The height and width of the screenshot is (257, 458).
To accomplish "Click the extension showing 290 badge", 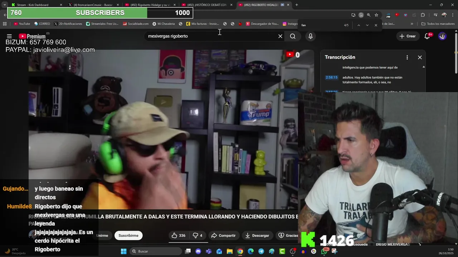I will 388,15.
